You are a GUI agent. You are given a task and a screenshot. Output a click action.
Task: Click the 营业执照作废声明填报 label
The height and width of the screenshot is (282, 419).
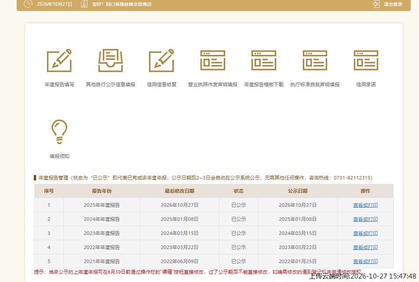point(213,84)
